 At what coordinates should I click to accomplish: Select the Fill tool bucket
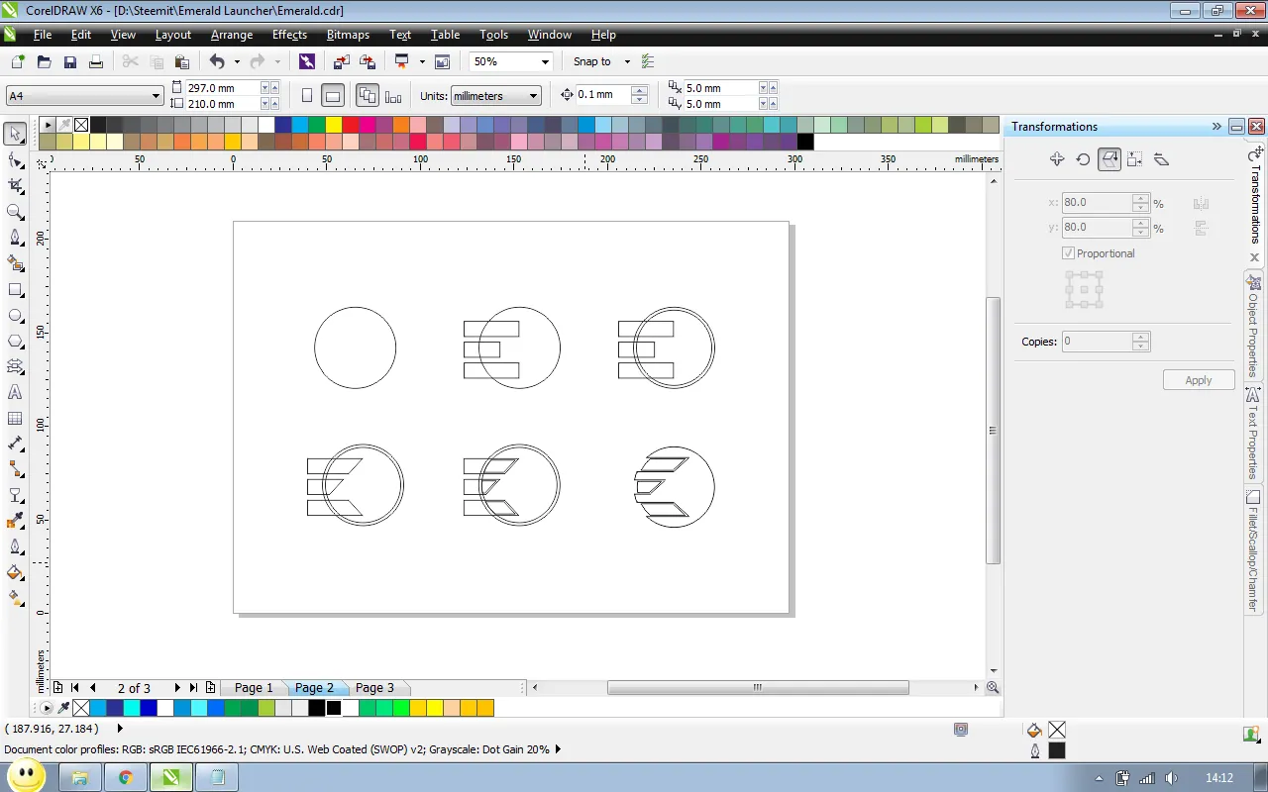point(15,572)
